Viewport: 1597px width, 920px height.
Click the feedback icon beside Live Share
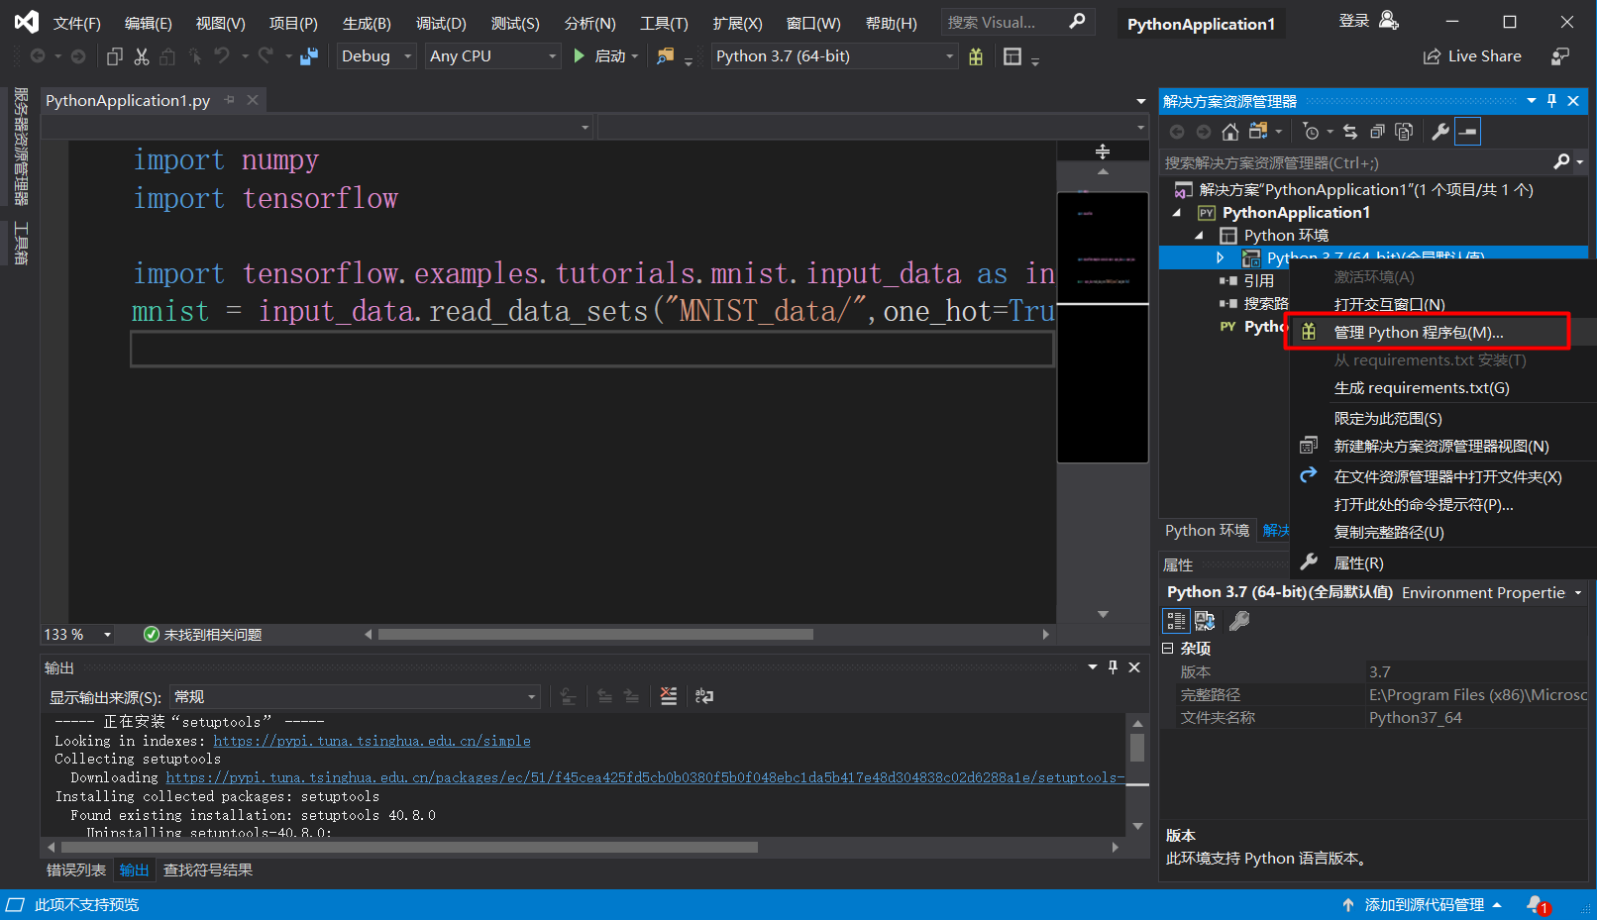1560,56
